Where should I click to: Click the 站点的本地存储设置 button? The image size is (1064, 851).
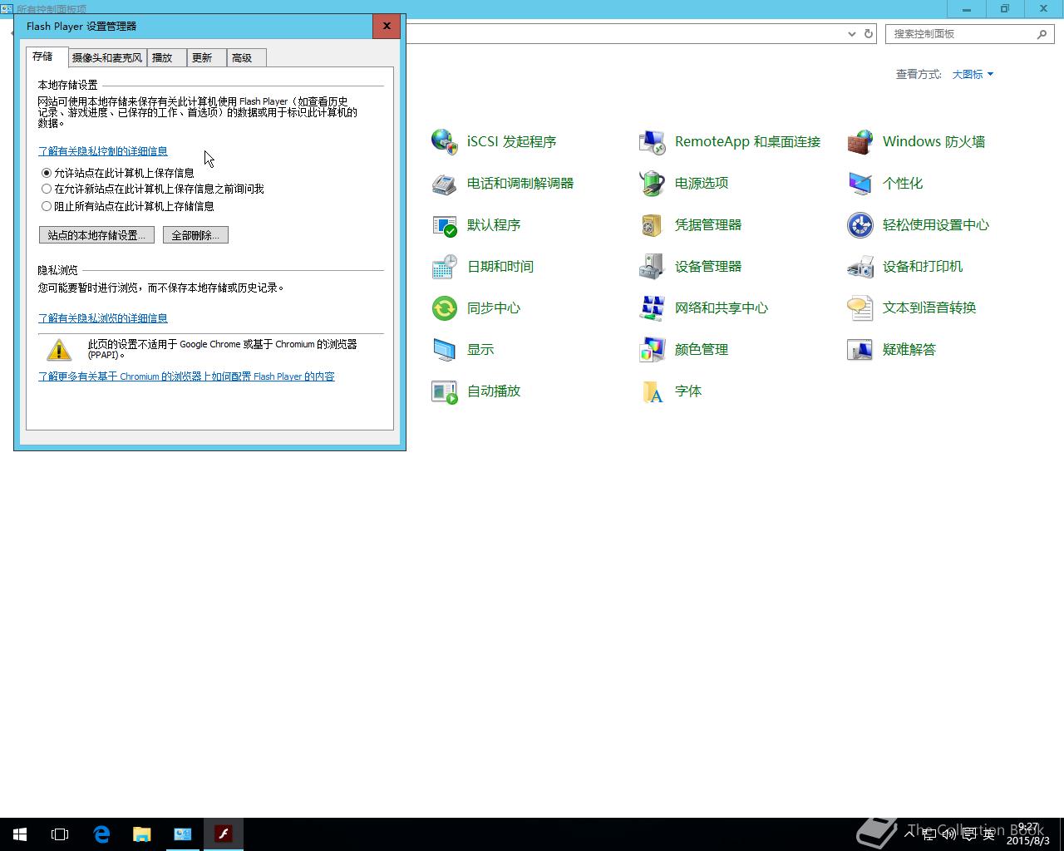point(96,235)
